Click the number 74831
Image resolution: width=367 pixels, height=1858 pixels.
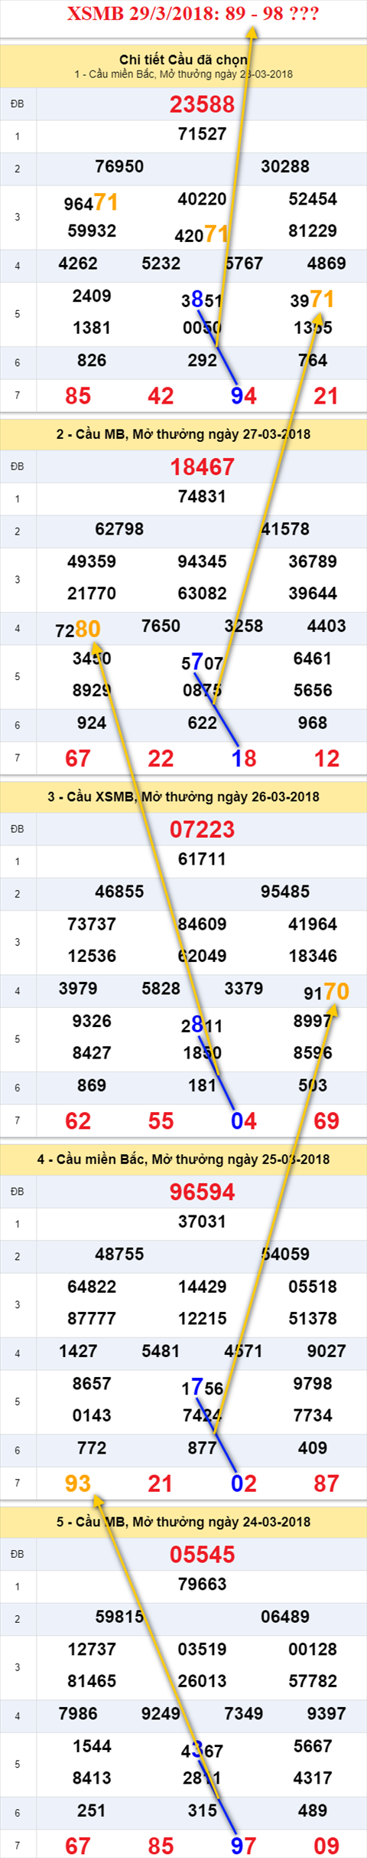202,496
